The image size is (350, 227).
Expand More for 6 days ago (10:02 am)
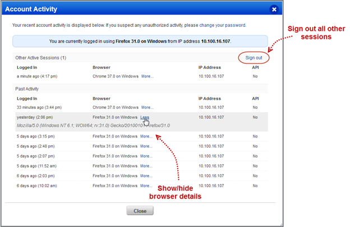click(146, 186)
